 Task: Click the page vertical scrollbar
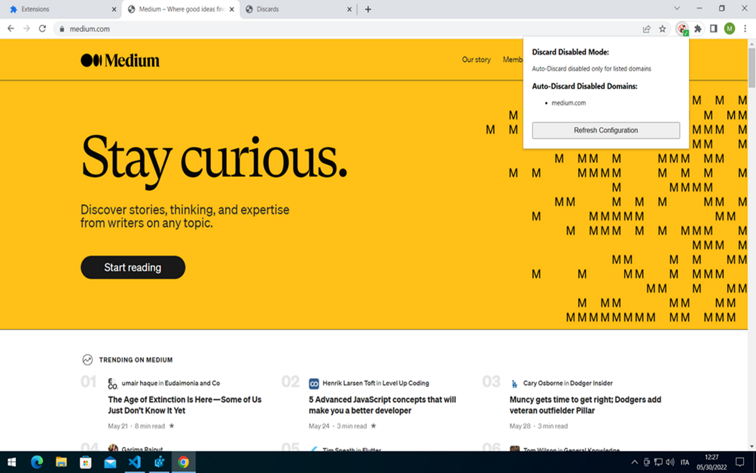pos(751,67)
